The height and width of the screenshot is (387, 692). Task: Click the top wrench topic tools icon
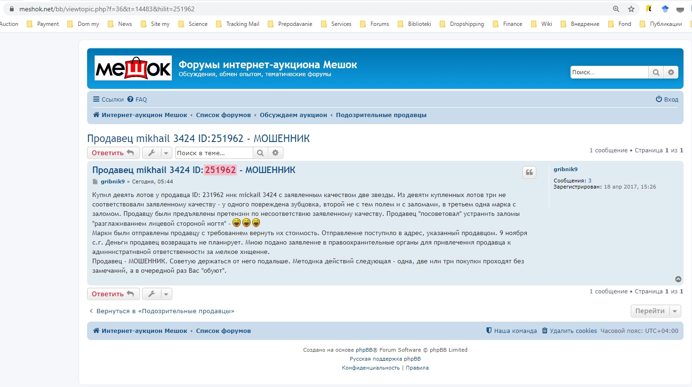pyautogui.click(x=152, y=153)
